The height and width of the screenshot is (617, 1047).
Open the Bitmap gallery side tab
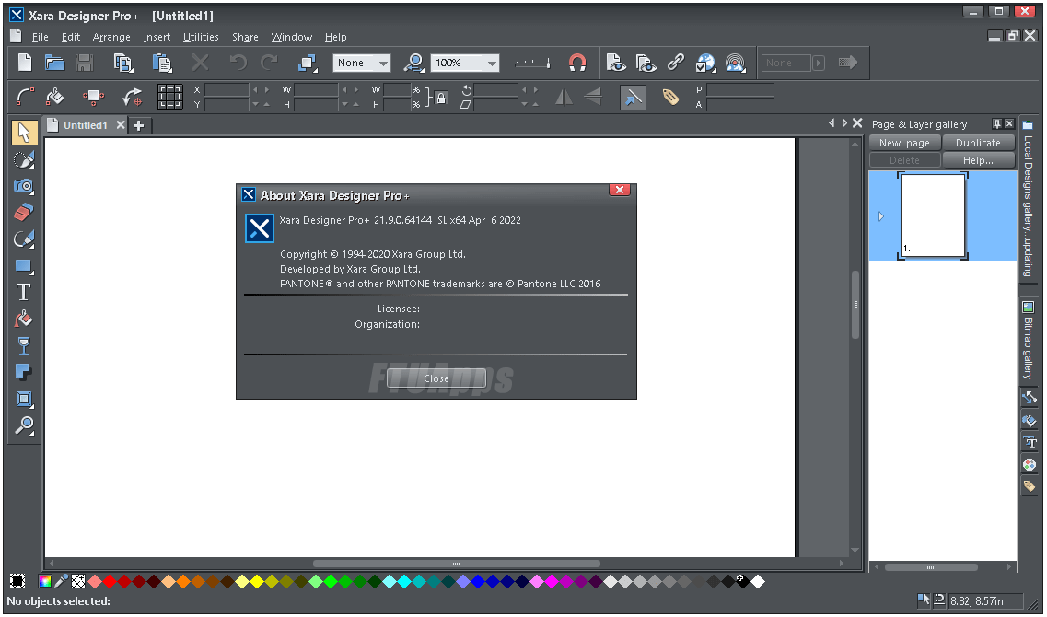pos(1029,342)
